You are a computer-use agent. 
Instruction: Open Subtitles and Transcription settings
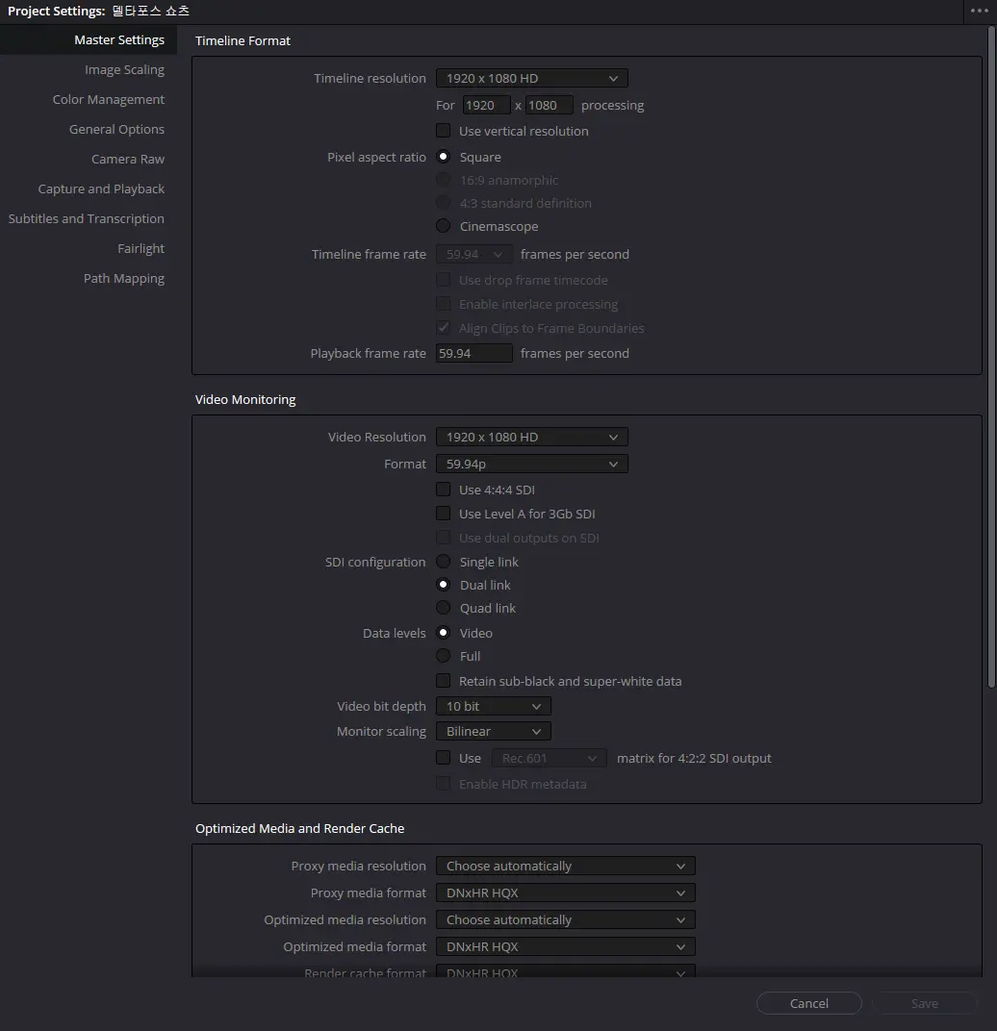pos(87,219)
